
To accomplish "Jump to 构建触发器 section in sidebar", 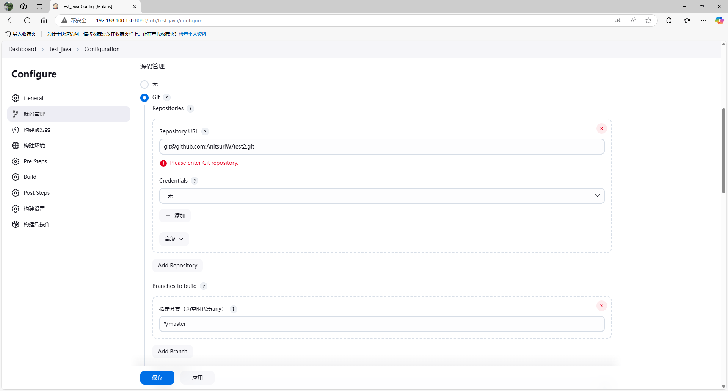I will click(37, 130).
